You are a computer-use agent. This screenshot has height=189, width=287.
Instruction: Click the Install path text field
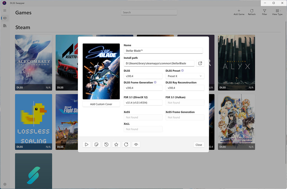[x=159, y=63]
